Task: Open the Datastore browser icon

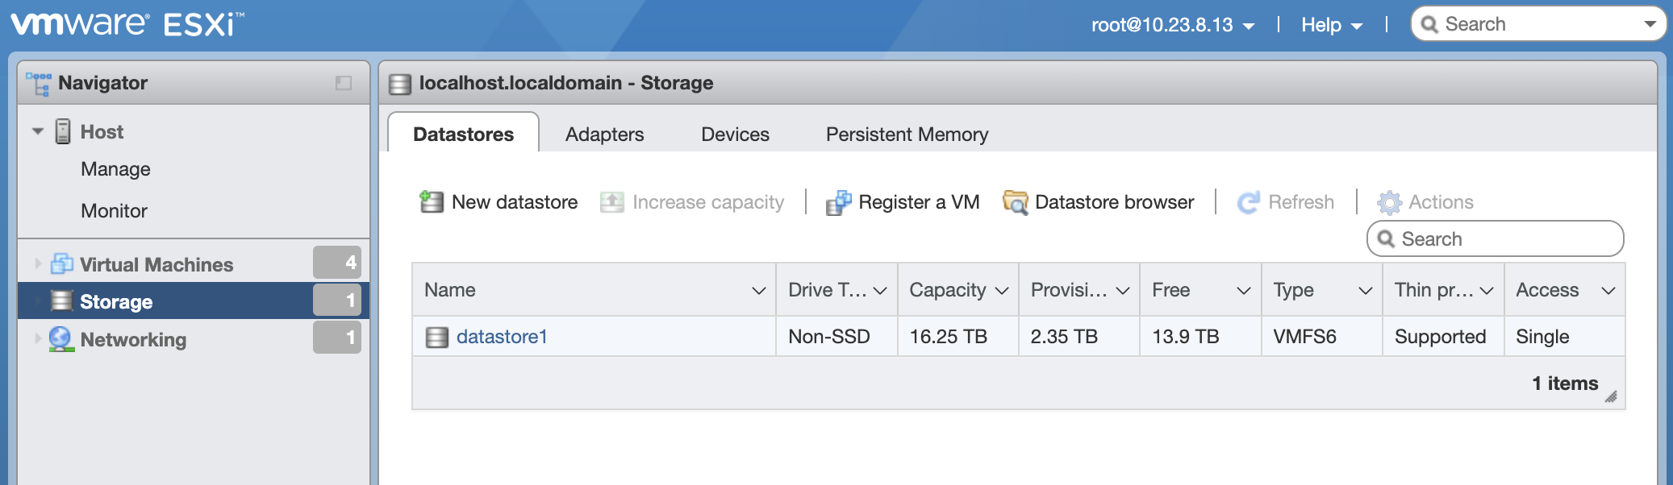Action: click(x=1015, y=202)
